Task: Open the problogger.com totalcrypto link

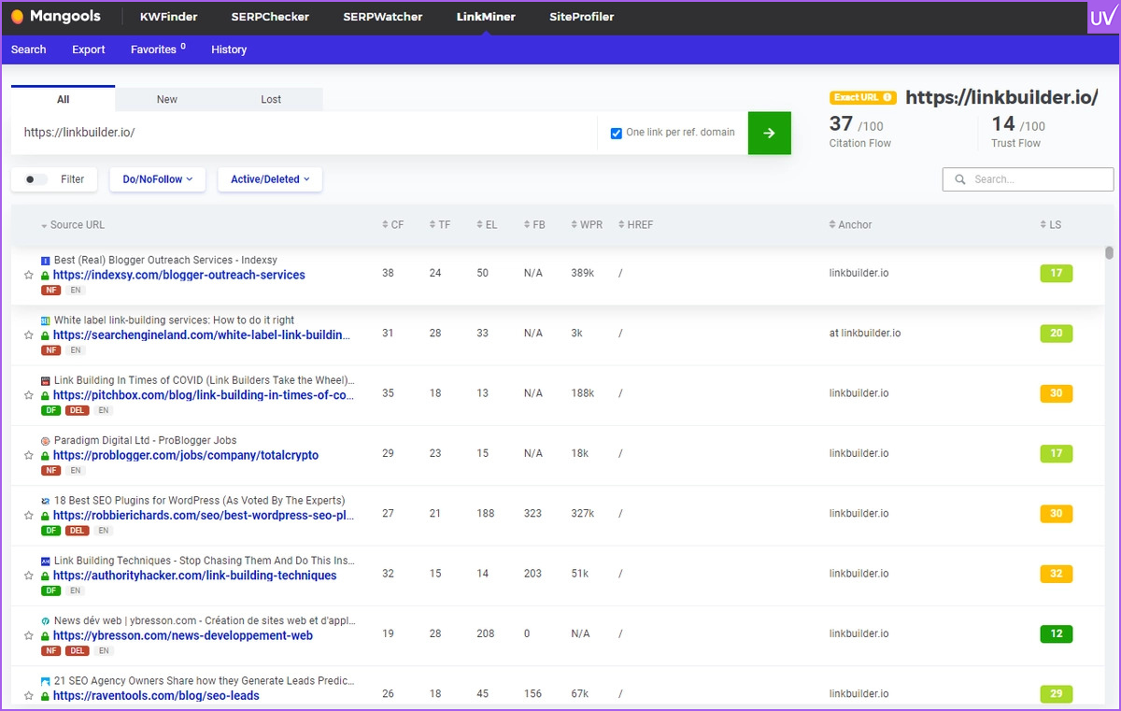Action: pos(186,456)
